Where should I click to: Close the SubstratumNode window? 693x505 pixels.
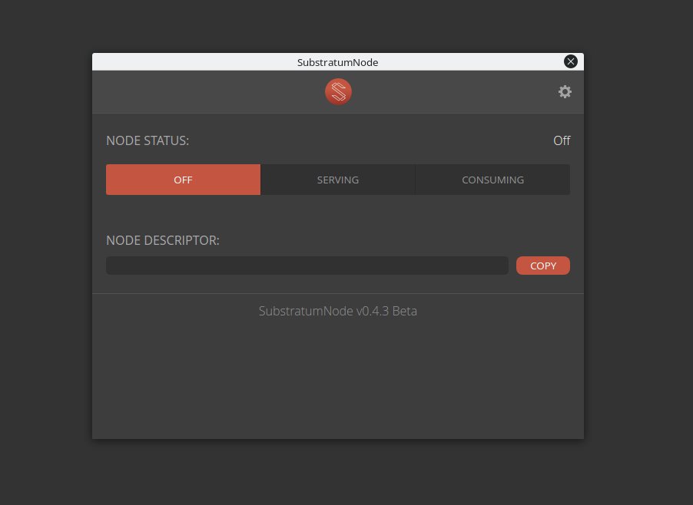[x=571, y=61]
